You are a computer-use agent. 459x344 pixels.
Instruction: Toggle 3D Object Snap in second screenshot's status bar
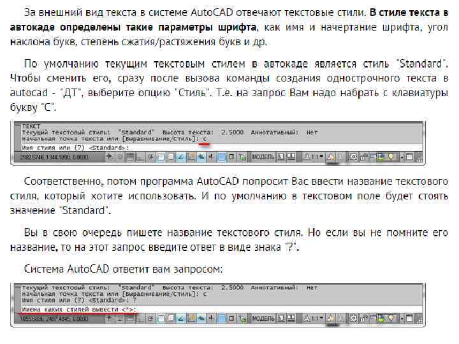(171, 319)
